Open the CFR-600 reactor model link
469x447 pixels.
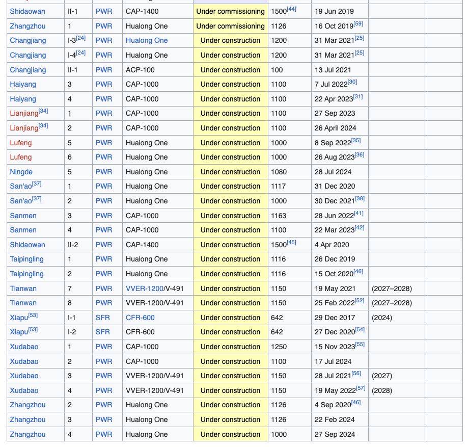pos(140,318)
